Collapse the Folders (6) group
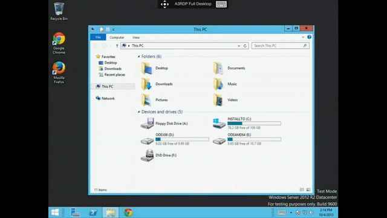 pos(138,56)
